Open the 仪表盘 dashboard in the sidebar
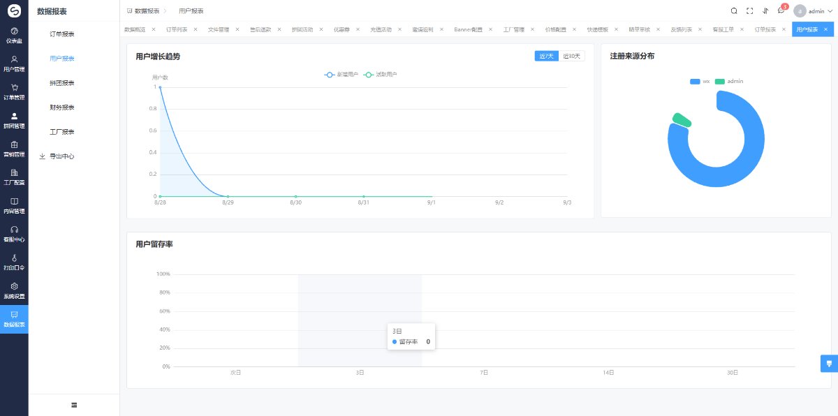This screenshot has width=838, height=416. click(14, 36)
